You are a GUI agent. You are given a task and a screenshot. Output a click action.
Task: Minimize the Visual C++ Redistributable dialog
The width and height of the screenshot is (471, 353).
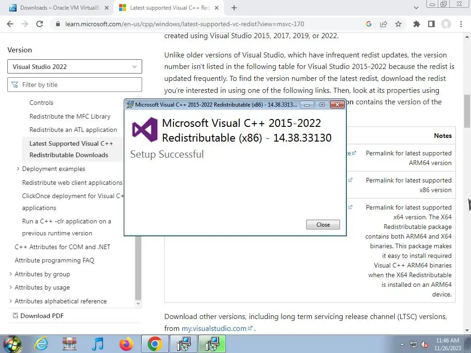coord(307,104)
